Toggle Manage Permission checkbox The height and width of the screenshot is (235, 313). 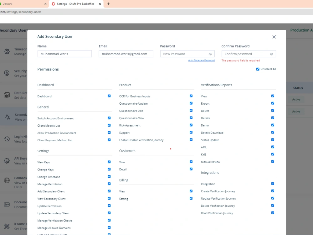click(x=109, y=184)
